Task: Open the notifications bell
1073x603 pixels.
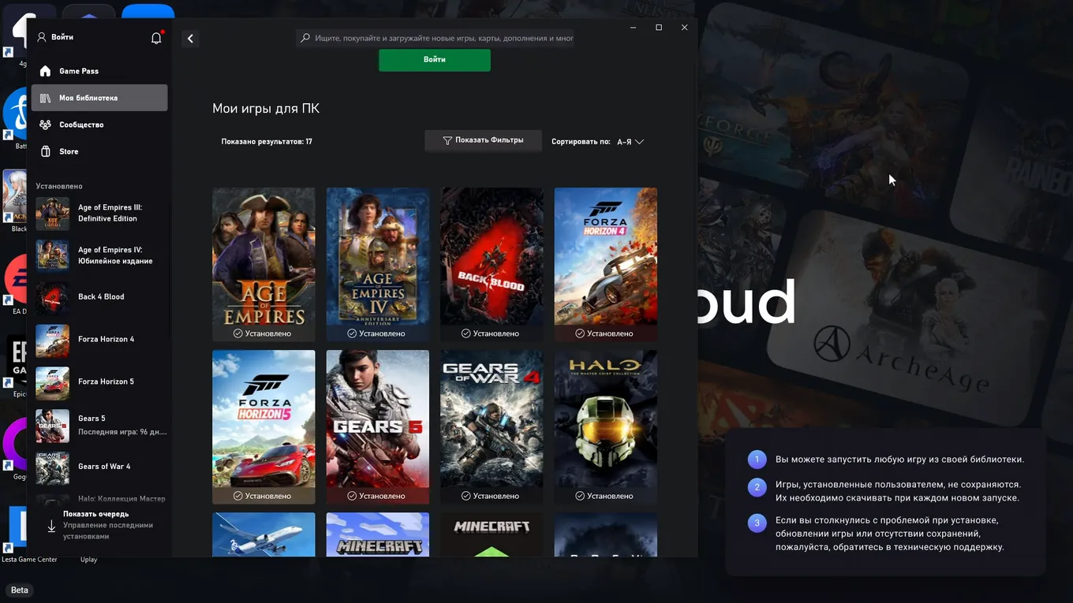Action: 156,38
